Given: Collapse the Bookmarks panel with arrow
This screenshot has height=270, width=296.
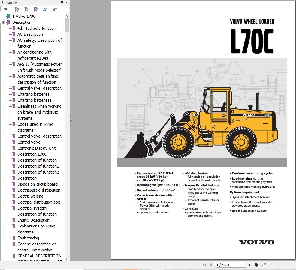Looking at the screenshot, I should point(67,2).
